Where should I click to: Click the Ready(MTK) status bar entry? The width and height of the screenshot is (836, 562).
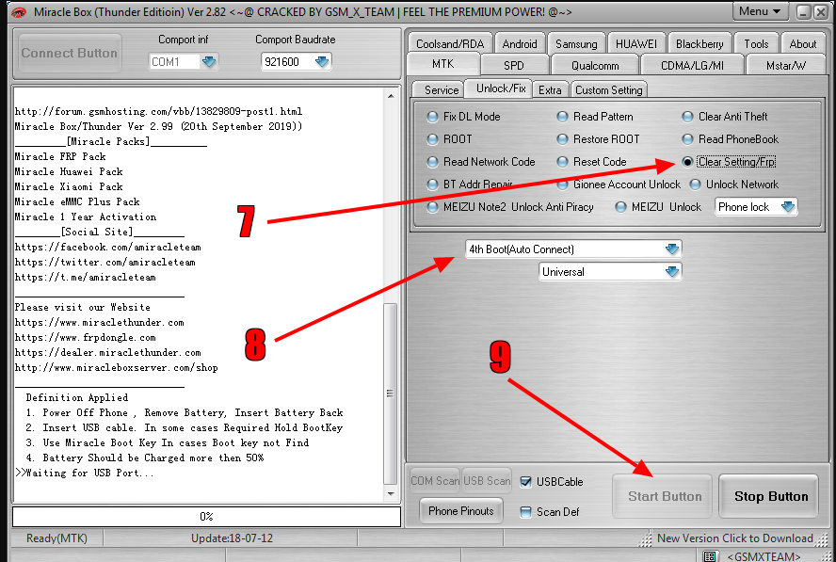click(x=56, y=538)
